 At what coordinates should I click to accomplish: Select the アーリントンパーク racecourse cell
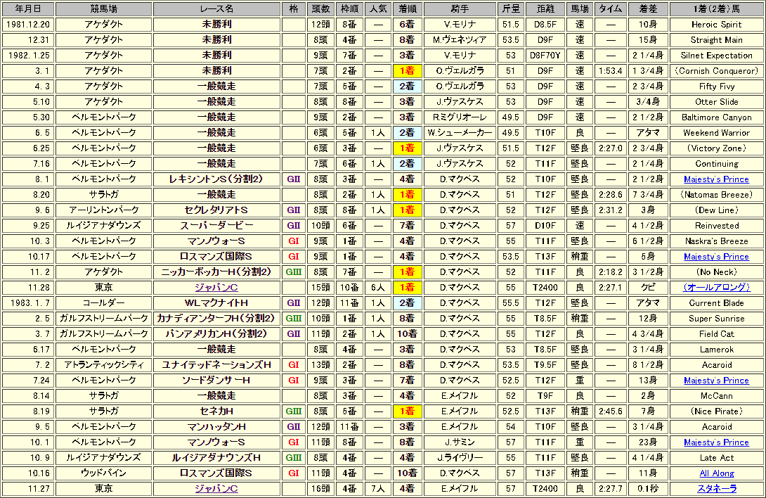103,210
